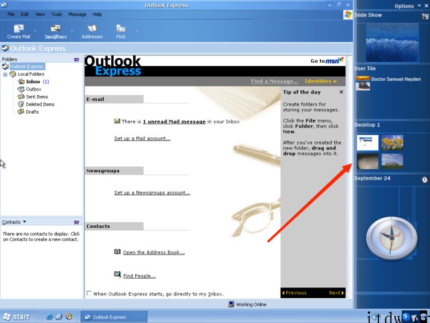430x323 pixels.
Task: Open the Create Mail dropdown arrow
Action: [x=35, y=31]
